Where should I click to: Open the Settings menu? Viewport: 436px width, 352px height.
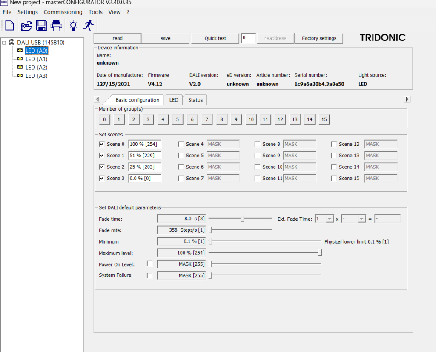pyautogui.click(x=28, y=12)
